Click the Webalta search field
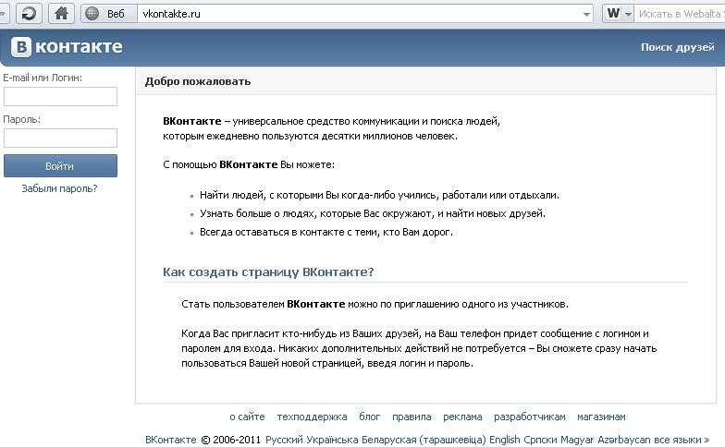 pos(680,14)
